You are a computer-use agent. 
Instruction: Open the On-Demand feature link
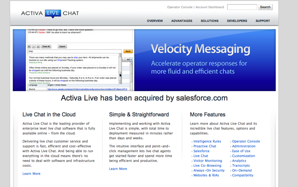click(x=242, y=170)
